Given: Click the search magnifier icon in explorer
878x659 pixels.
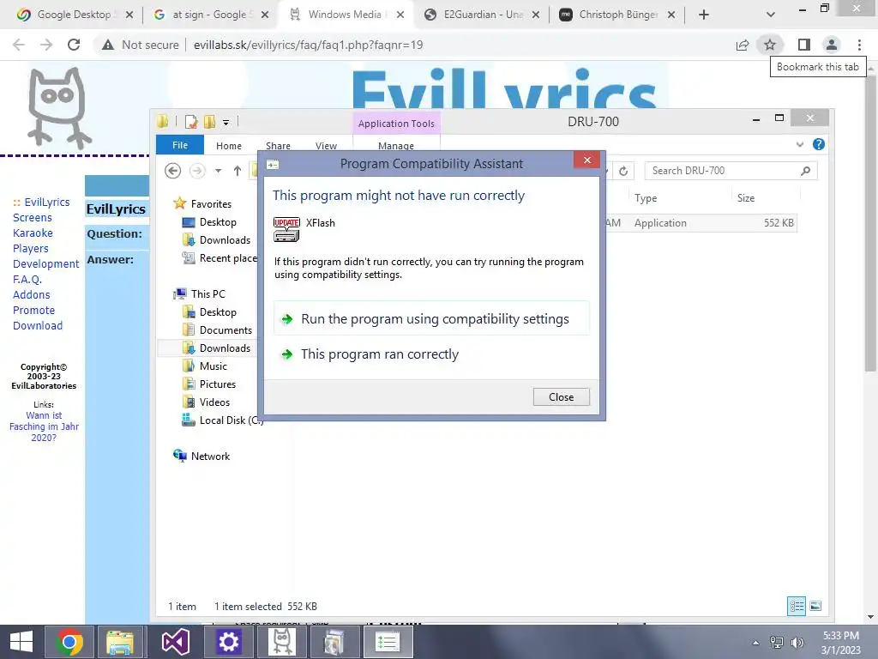Looking at the screenshot, I should 805,171.
